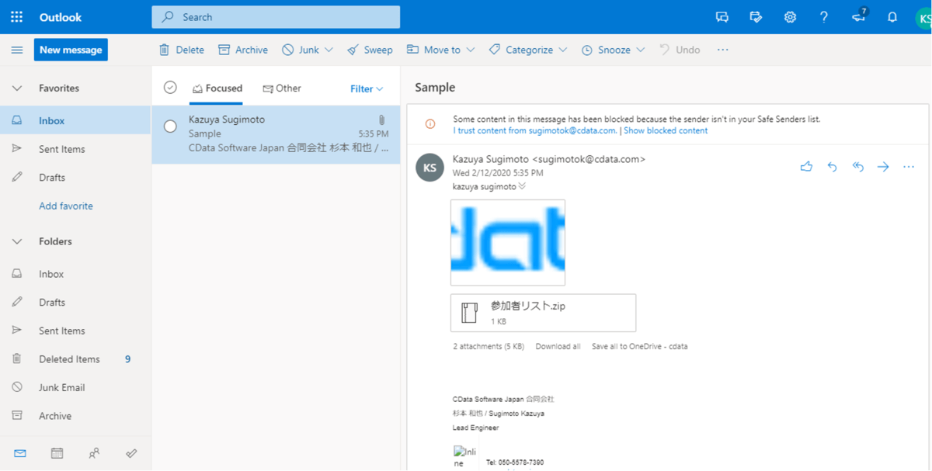This screenshot has width=932, height=471.
Task: Open the My Day calendar-check icon
Action: tap(756, 17)
